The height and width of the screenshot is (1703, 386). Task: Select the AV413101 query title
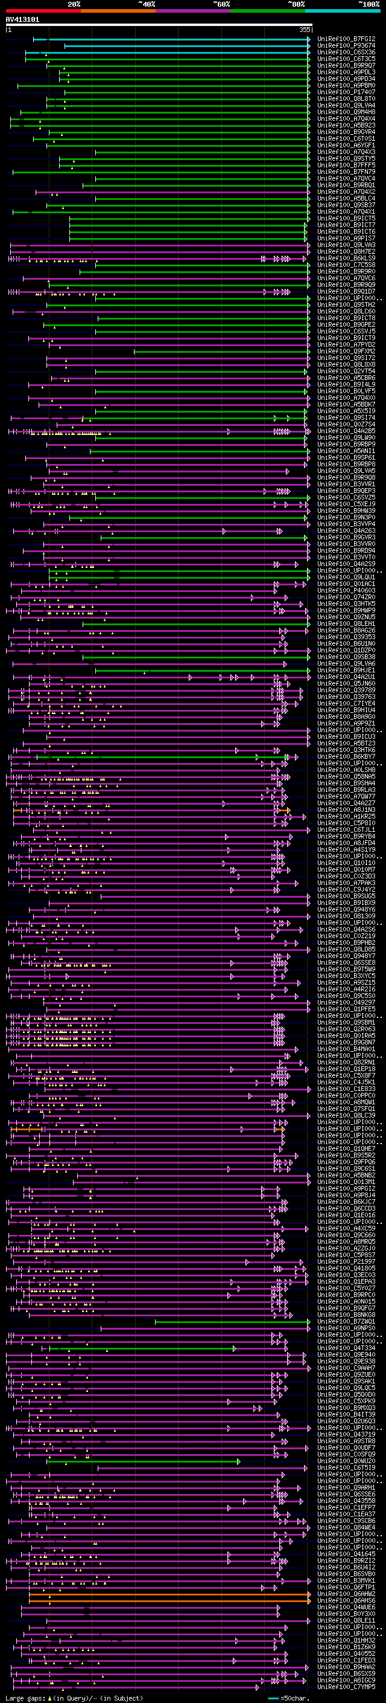22,19
